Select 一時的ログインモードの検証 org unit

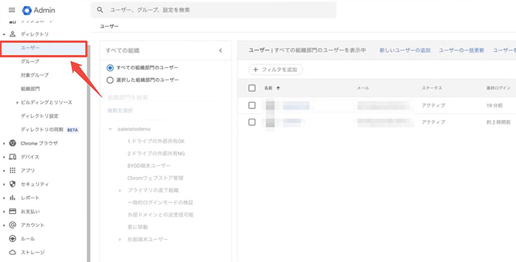(x=160, y=202)
